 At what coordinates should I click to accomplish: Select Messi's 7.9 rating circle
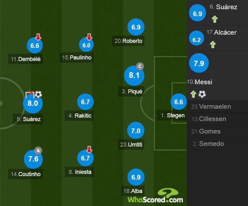click(x=199, y=63)
